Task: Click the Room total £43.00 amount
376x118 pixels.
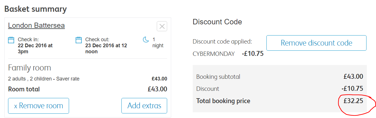Action: coord(157,89)
